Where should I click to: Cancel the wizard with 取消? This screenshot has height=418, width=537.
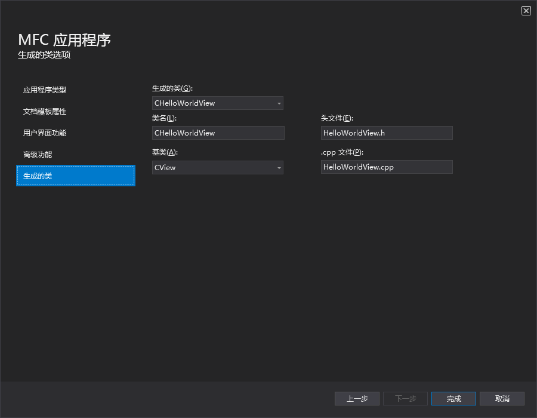coord(502,398)
